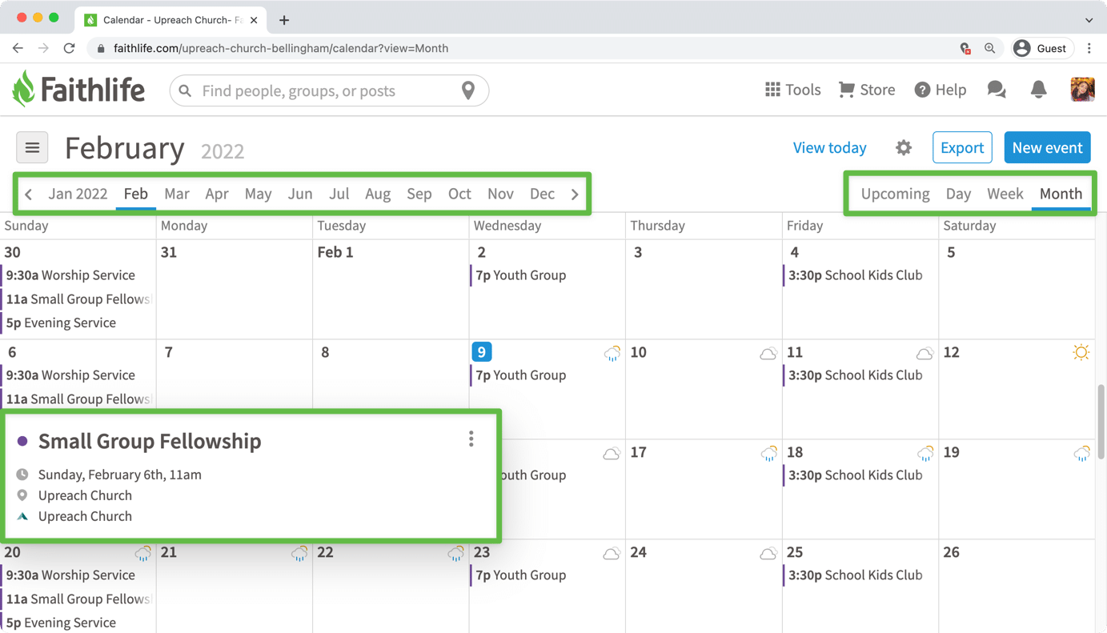Open 9:30a Worship Service on the 30th
Viewport: 1107px width, 633px height.
(70, 275)
